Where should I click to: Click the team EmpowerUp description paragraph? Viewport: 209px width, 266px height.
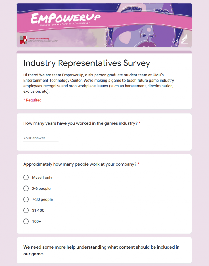click(99, 83)
